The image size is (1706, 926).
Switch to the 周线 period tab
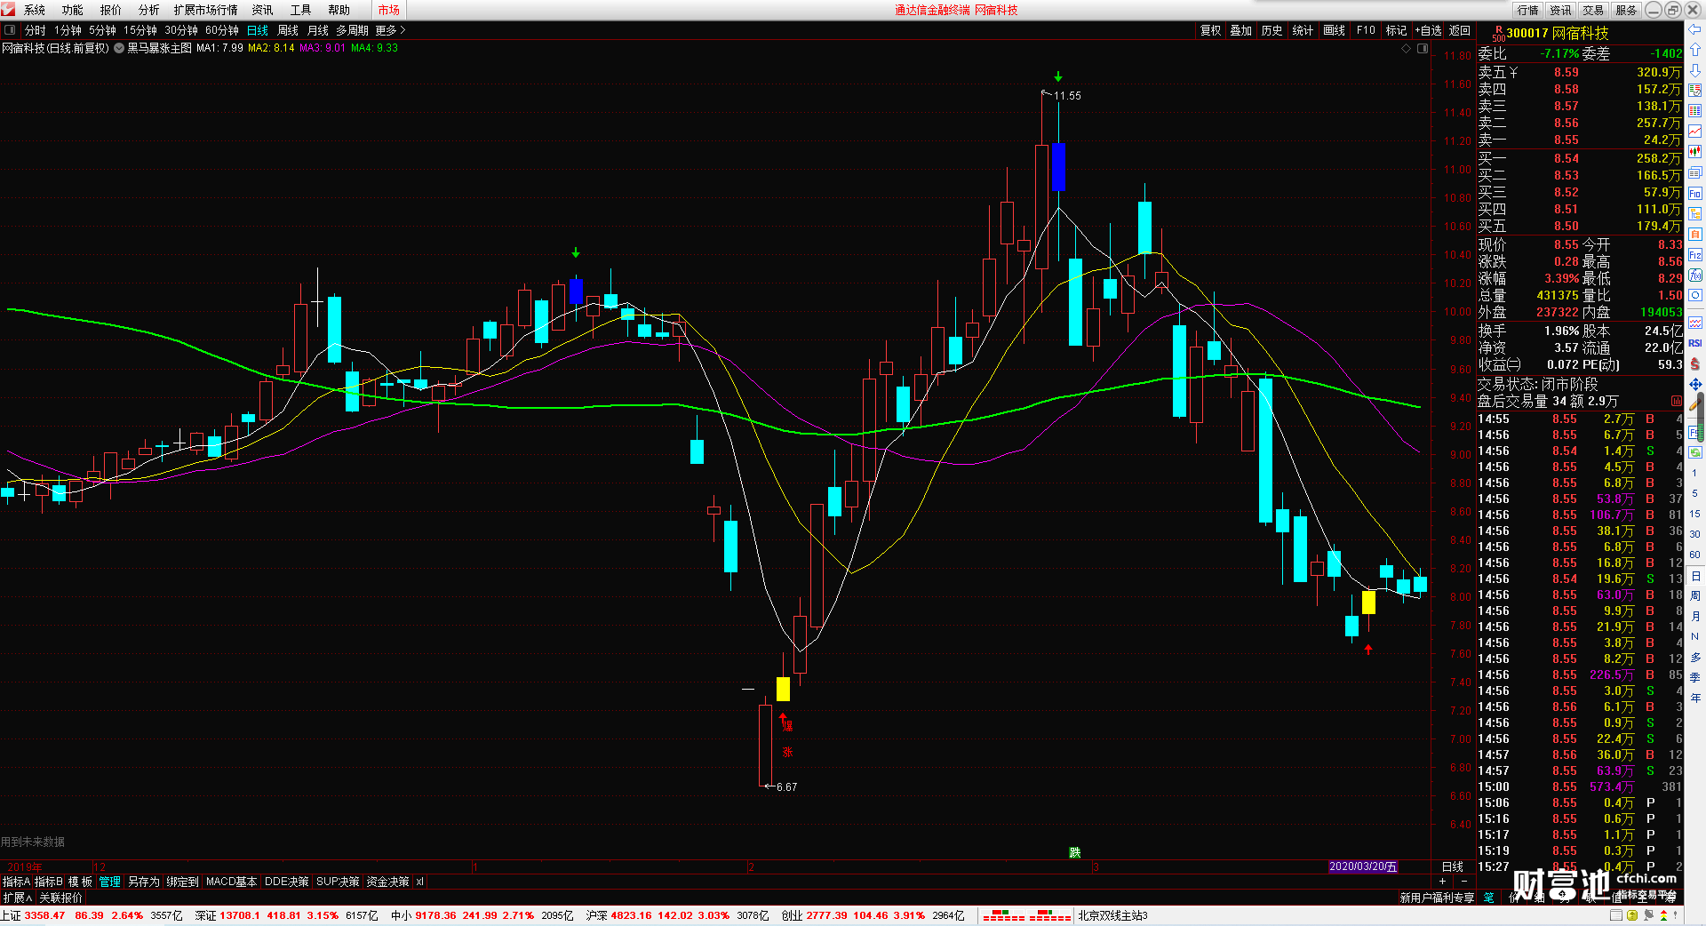(x=288, y=30)
